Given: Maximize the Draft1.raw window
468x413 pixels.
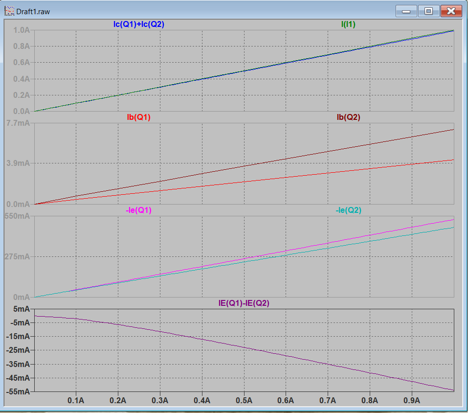Looking at the screenshot, I should 428,11.
